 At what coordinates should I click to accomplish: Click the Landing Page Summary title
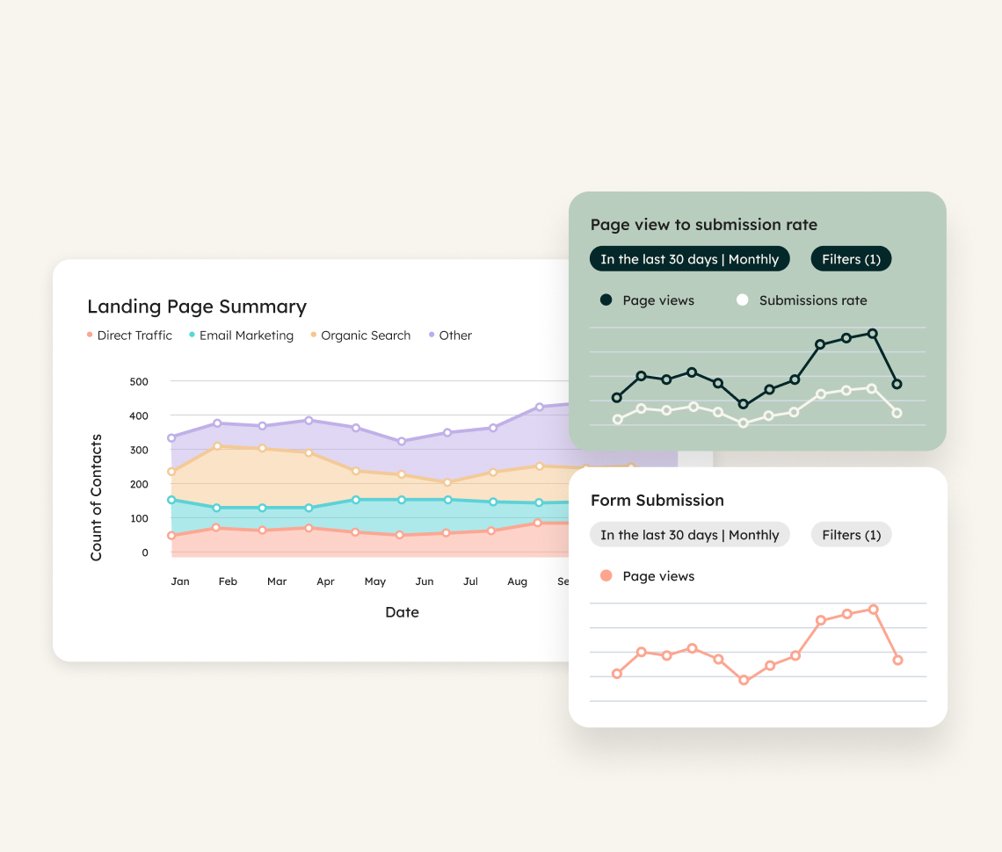197,307
